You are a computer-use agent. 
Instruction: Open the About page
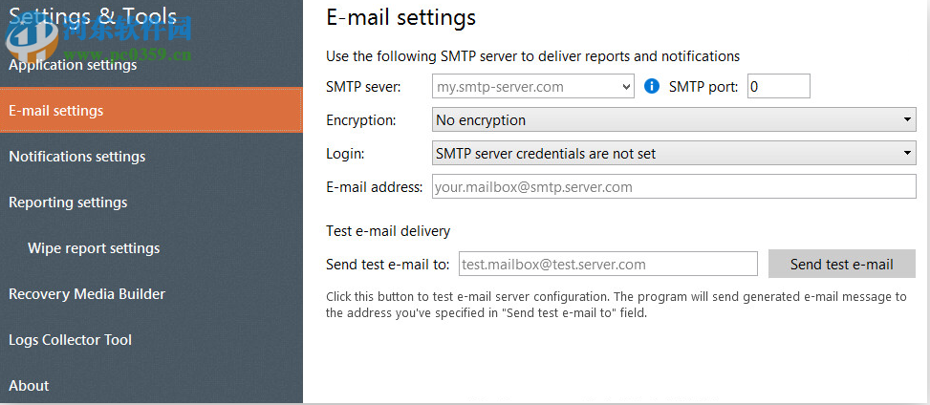29,386
